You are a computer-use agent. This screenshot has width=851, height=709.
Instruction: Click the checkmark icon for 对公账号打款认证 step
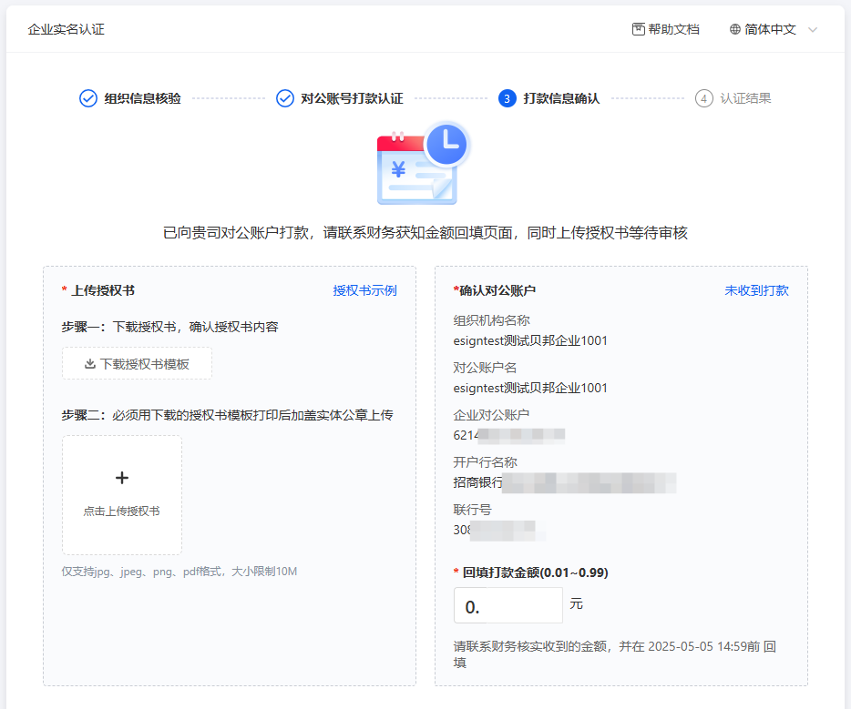click(285, 98)
